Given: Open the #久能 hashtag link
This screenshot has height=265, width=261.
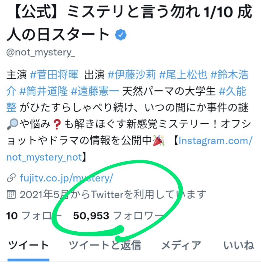Looking at the screenshot, I should [x=233, y=91].
